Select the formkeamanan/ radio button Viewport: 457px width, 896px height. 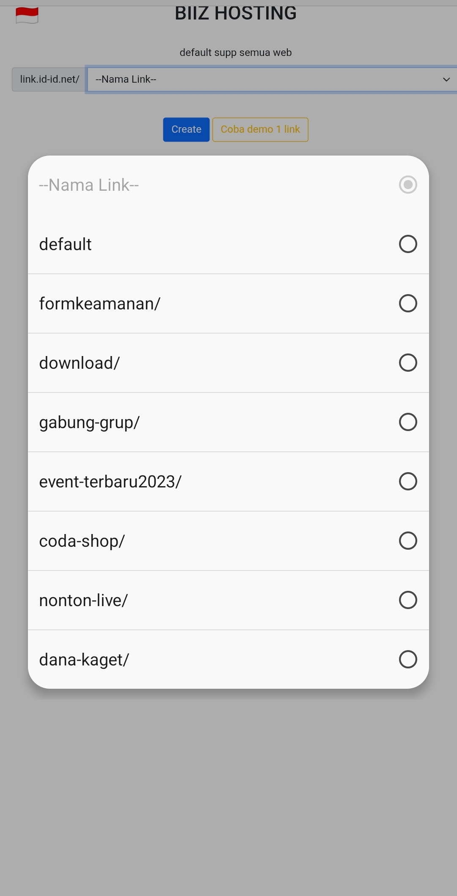408,303
